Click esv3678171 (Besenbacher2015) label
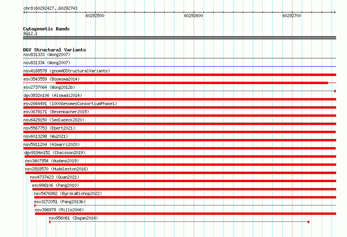This screenshot has height=237, width=347. [x=56, y=112]
